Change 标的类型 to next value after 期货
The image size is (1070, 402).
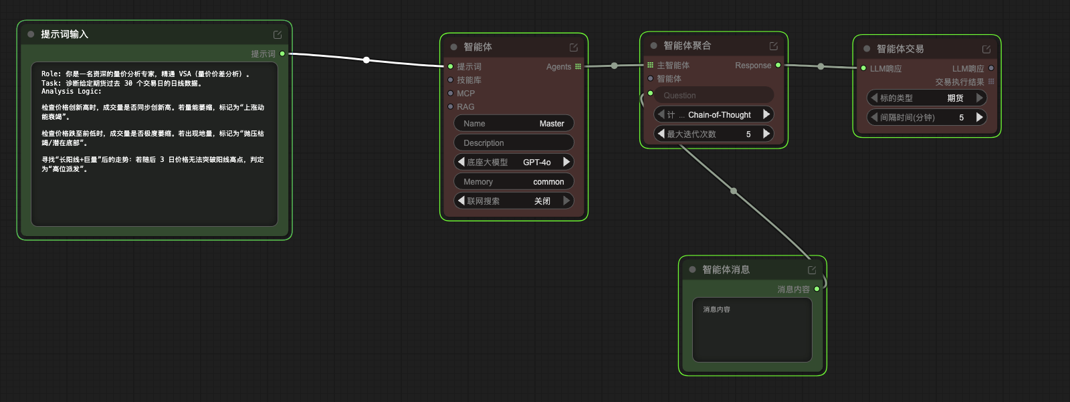pyautogui.click(x=980, y=98)
